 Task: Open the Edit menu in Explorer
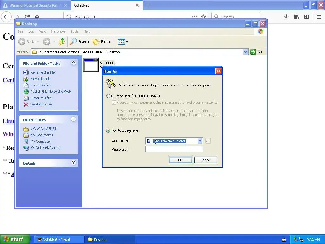click(31, 31)
